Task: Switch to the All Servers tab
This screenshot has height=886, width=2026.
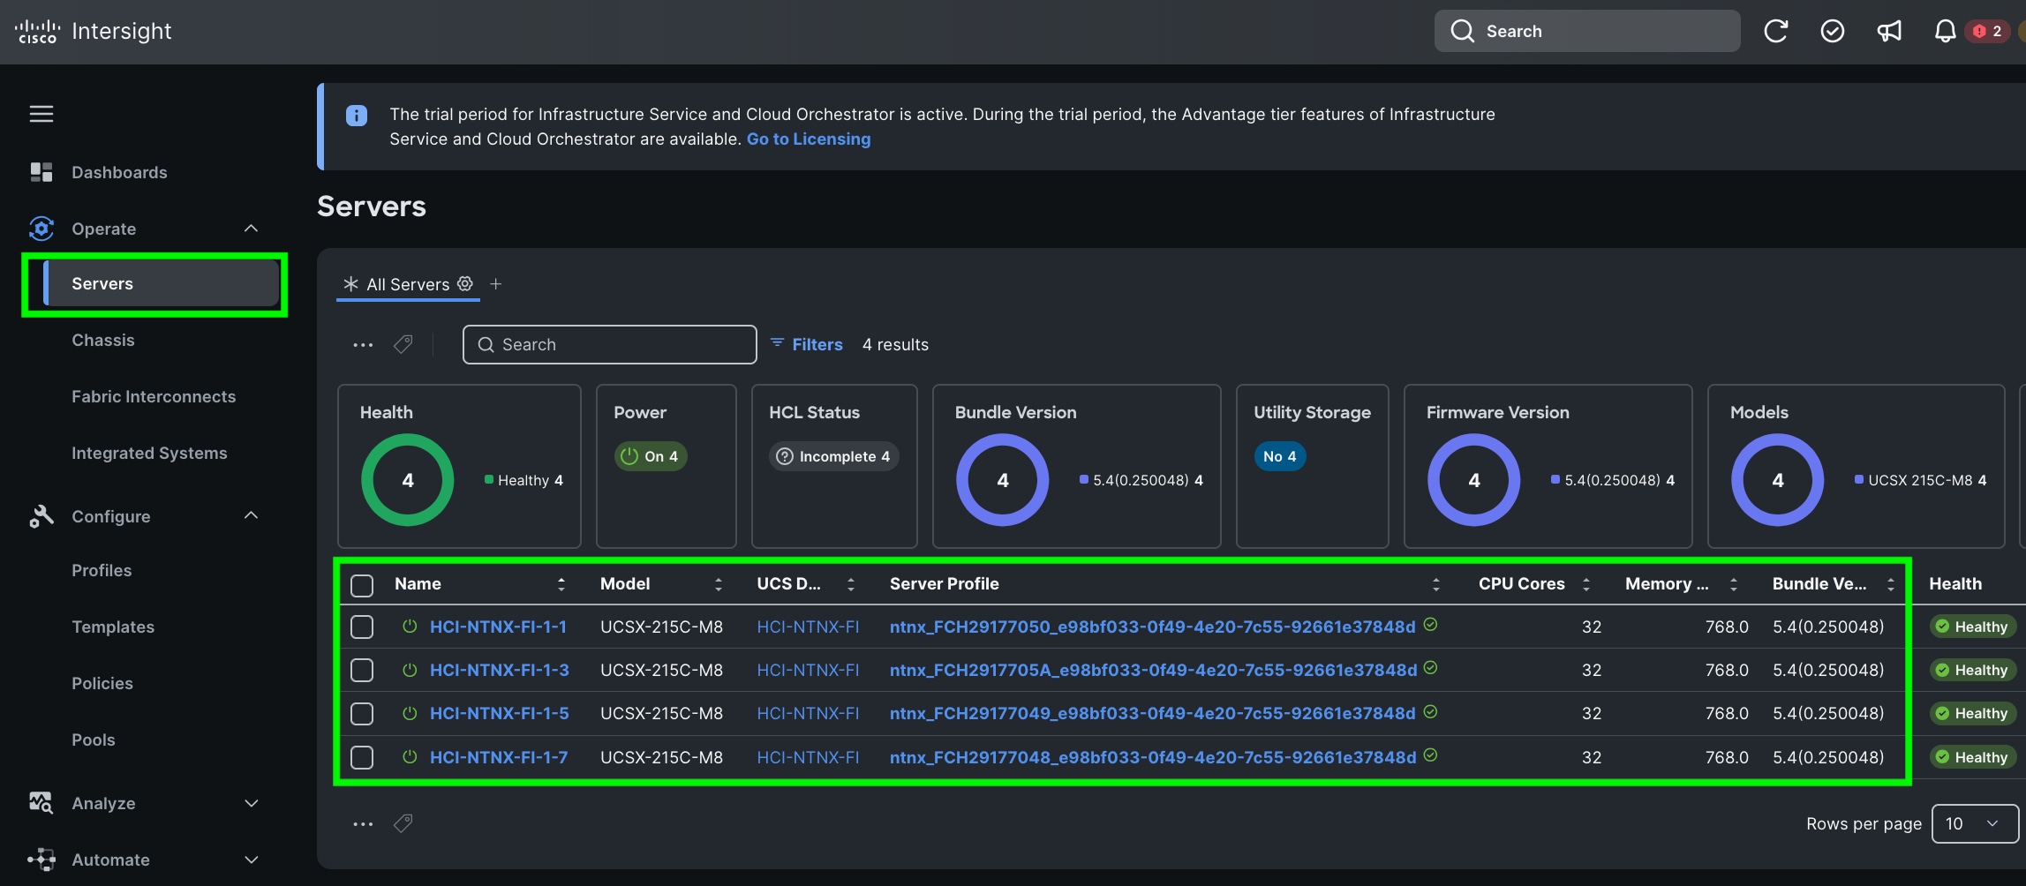Action: pos(407,283)
